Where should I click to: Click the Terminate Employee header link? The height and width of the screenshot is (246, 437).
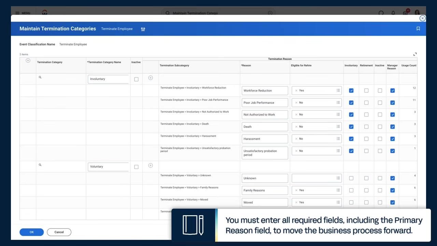coord(117,29)
